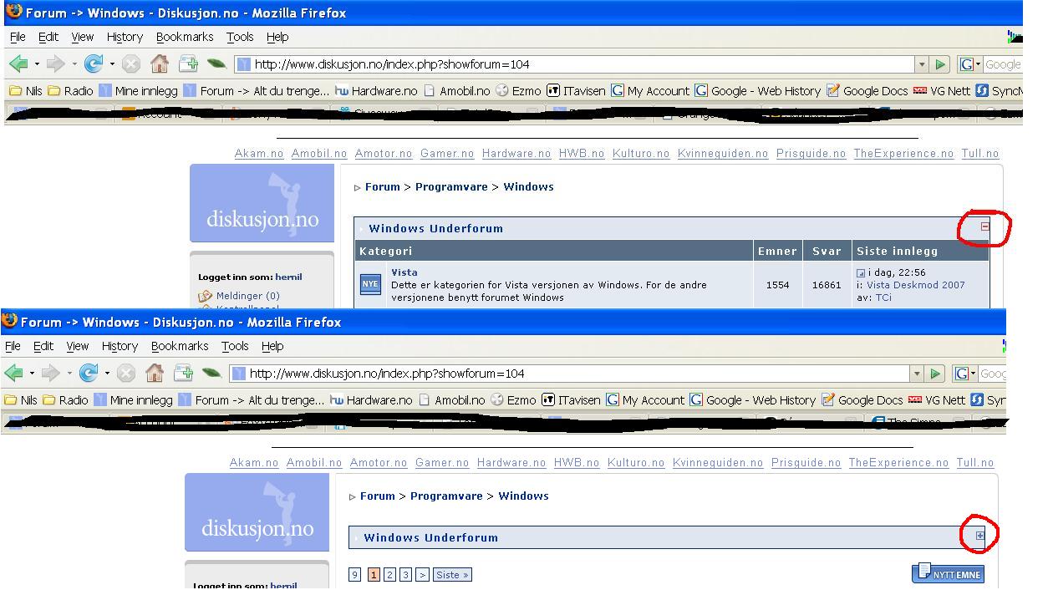Open ITavisen bookmark in the upper bookmarks bar
The height and width of the screenshot is (595, 1048).
point(577,90)
